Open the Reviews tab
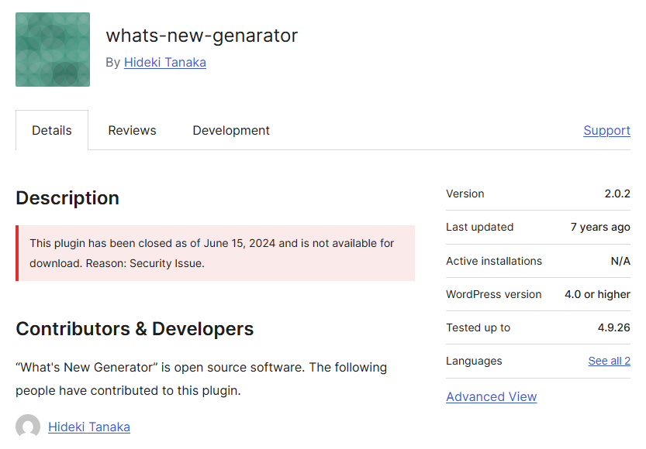The height and width of the screenshot is (449, 646). coord(133,130)
